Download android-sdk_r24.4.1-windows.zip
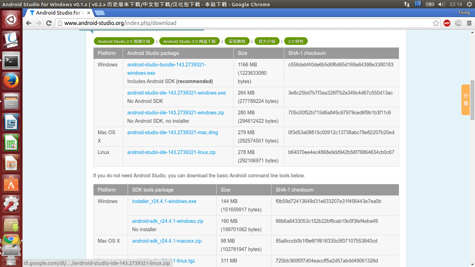The width and height of the screenshot is (475, 267). [168, 221]
